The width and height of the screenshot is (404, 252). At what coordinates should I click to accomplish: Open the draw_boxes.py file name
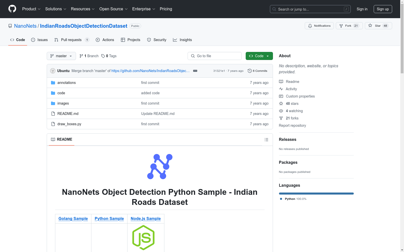[69, 124]
